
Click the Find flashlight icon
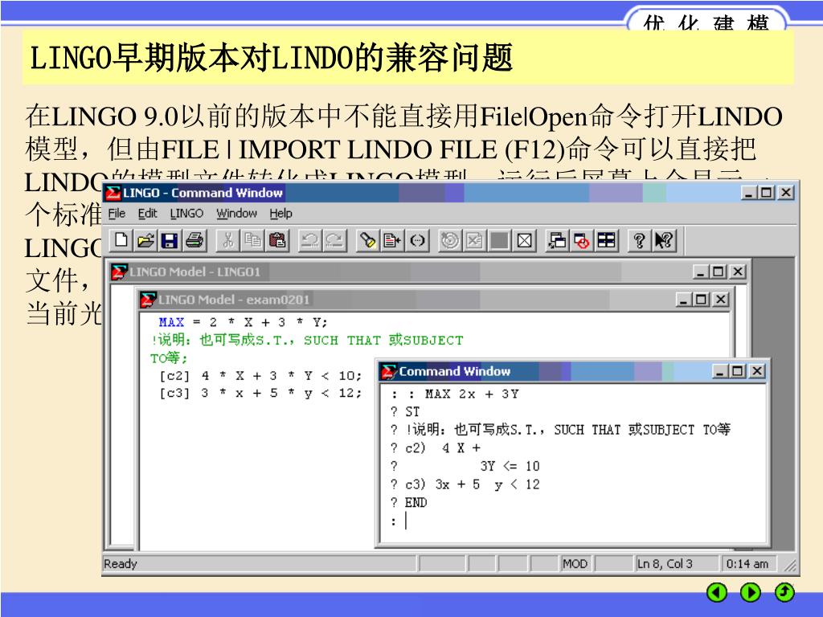[x=368, y=241]
